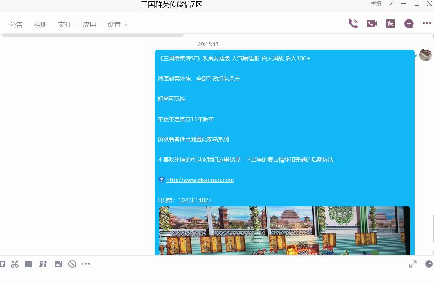434x285 pixels.
Task: Click the circle-slash block icon
Action: pyautogui.click(x=72, y=264)
